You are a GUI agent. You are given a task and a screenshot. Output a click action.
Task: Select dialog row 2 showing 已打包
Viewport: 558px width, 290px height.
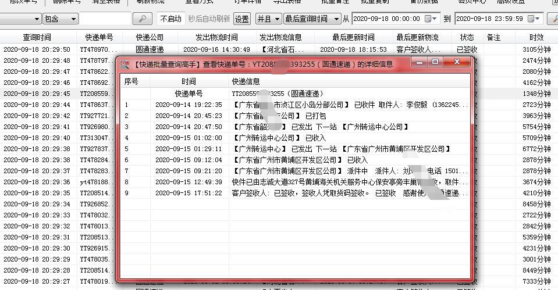coord(295,116)
